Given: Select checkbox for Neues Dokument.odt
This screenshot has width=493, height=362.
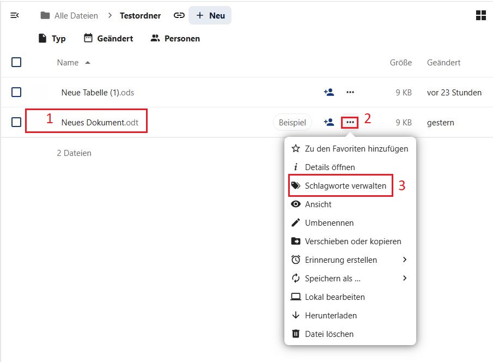Looking at the screenshot, I should 16,122.
